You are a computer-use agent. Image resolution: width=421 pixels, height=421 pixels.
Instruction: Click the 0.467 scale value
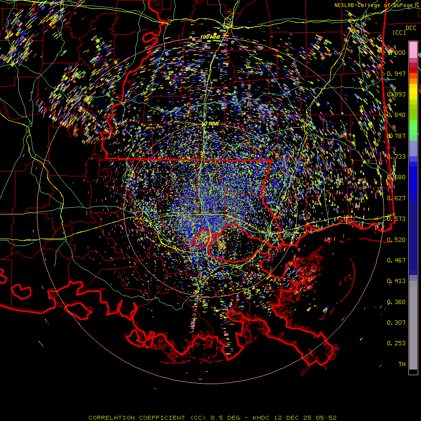tap(396, 261)
